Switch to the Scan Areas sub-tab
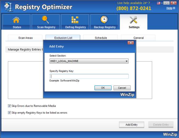 25,38
